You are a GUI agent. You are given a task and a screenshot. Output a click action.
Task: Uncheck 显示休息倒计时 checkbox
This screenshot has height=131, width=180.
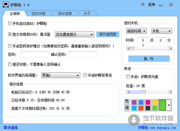click(x=10, y=34)
